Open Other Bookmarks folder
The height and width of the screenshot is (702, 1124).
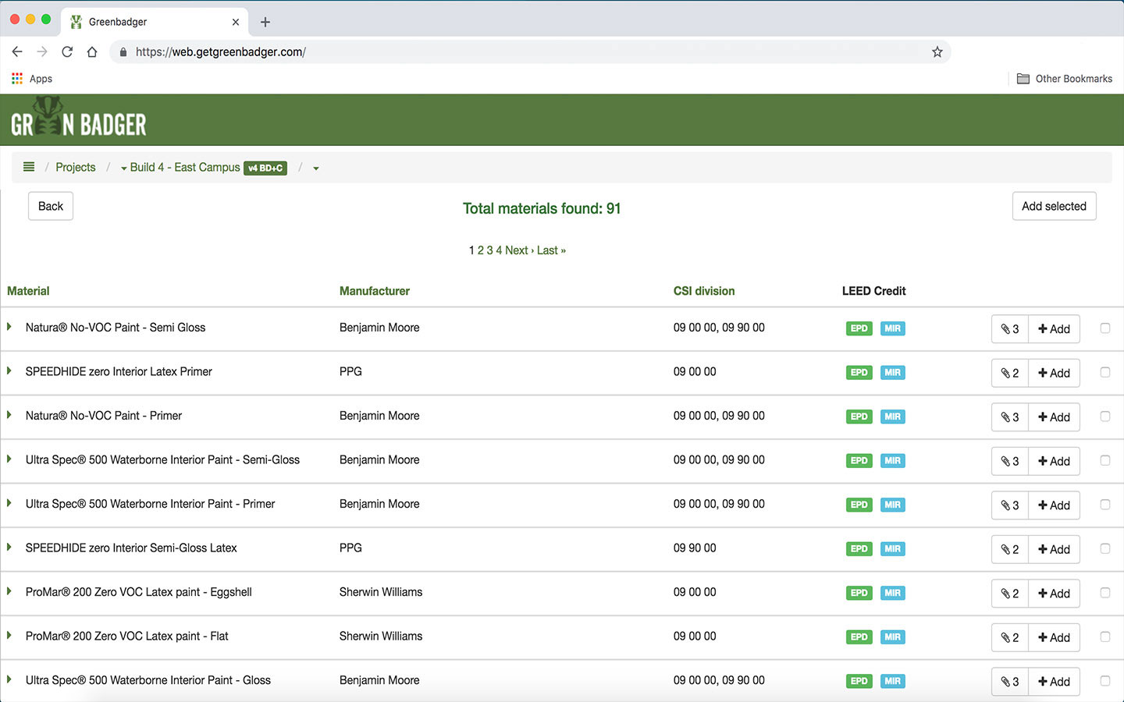pyautogui.click(x=1065, y=79)
